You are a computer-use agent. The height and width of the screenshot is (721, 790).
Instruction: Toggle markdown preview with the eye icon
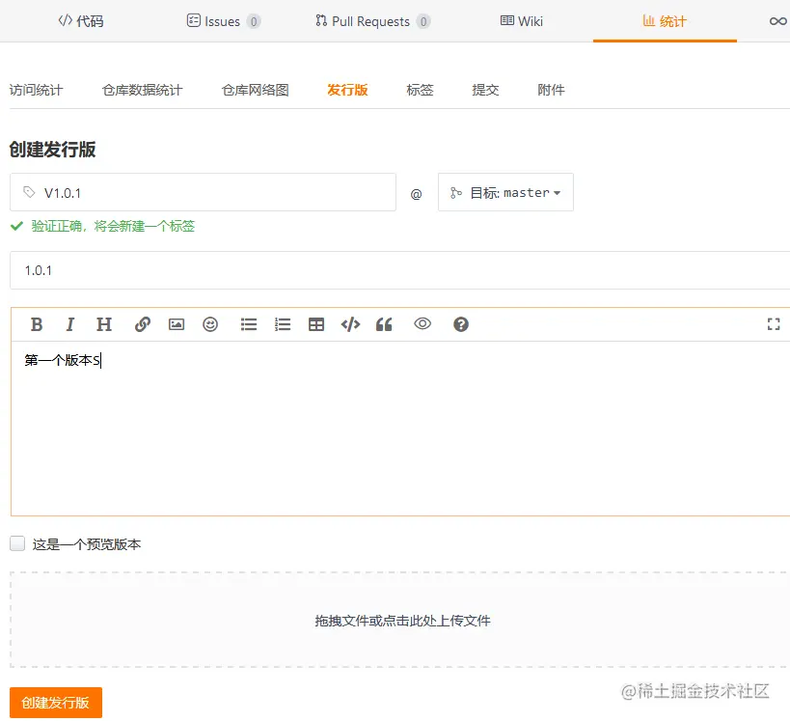pyautogui.click(x=422, y=324)
